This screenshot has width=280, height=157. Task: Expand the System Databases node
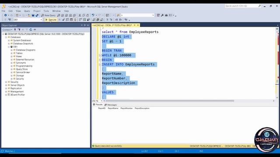pos(9,41)
